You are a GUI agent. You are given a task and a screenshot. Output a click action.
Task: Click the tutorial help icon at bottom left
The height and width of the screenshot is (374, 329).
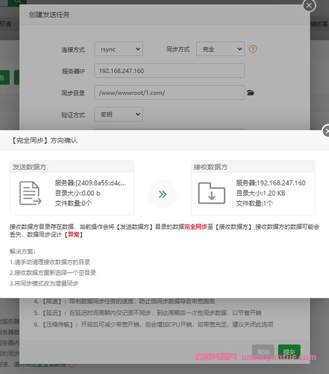(72, 364)
